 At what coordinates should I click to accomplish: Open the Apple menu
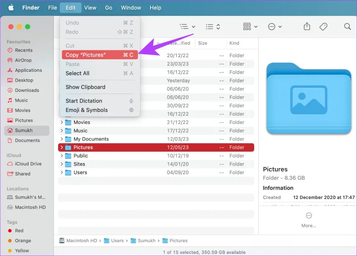[11, 8]
